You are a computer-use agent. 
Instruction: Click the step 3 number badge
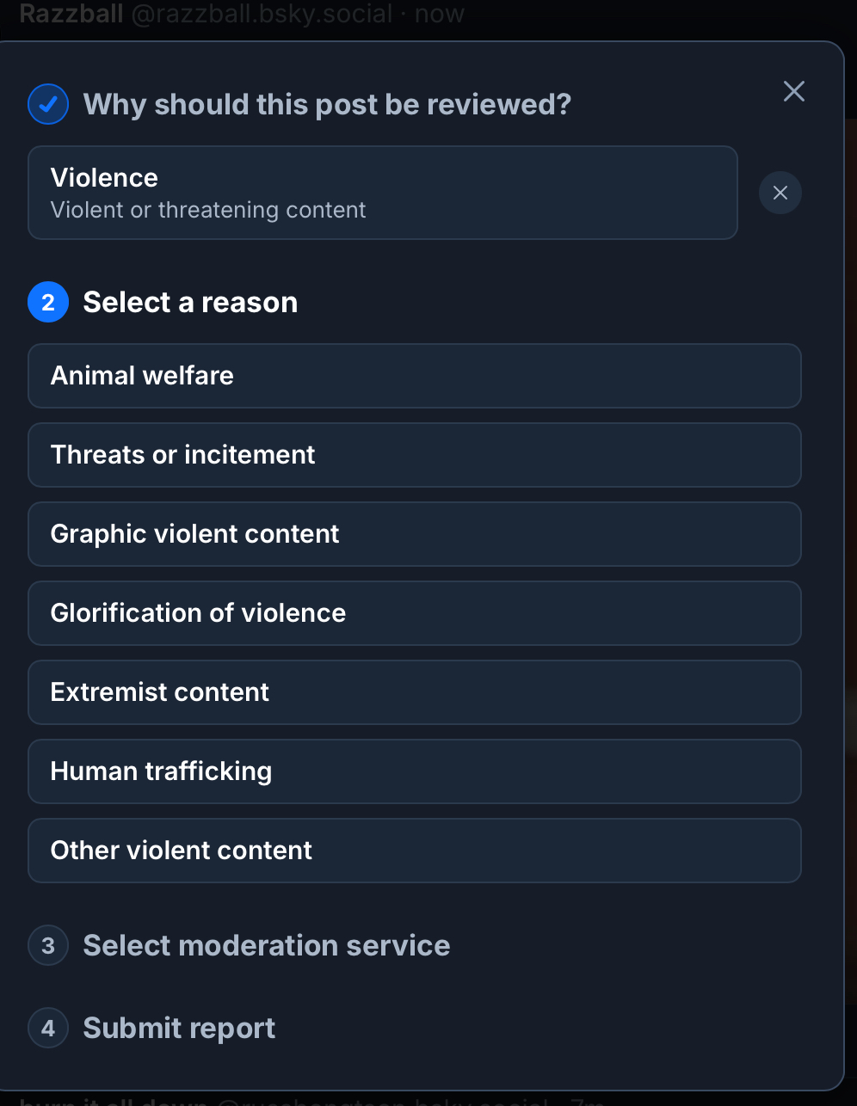click(48, 946)
